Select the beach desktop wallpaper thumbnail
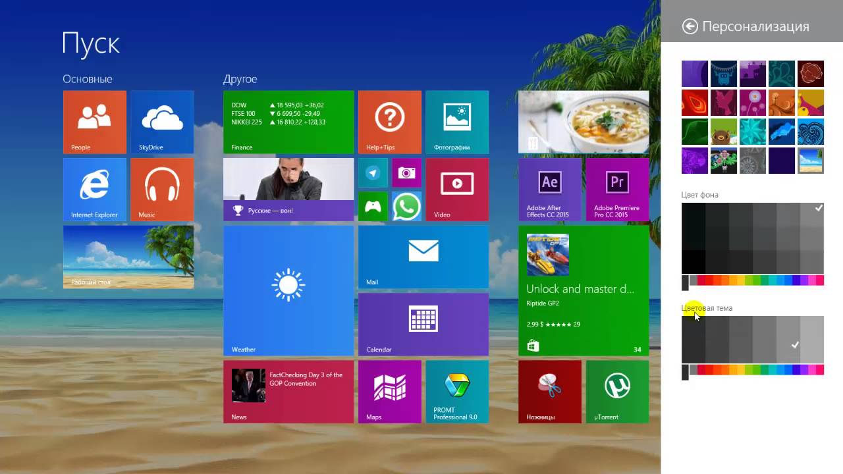Image resolution: width=843 pixels, height=474 pixels. [x=811, y=161]
